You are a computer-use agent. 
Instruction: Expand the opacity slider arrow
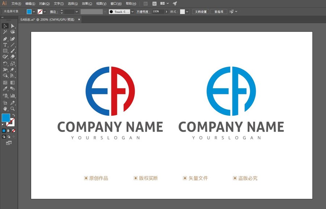pyautogui.click(x=166, y=12)
